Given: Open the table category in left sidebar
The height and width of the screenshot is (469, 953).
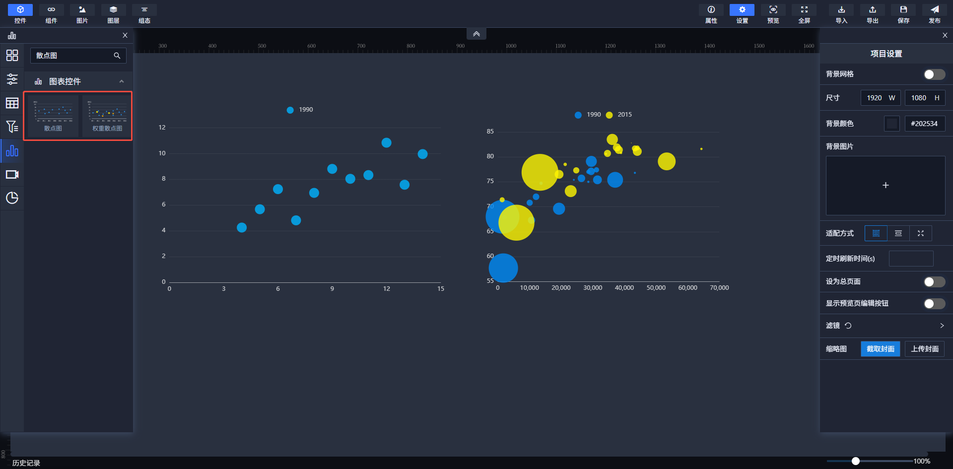Looking at the screenshot, I should point(12,103).
